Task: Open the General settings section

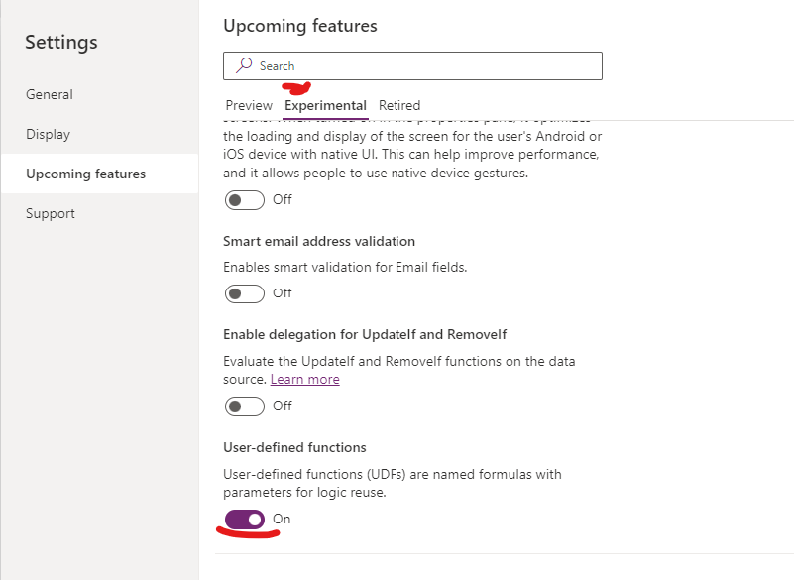Action: click(x=49, y=94)
